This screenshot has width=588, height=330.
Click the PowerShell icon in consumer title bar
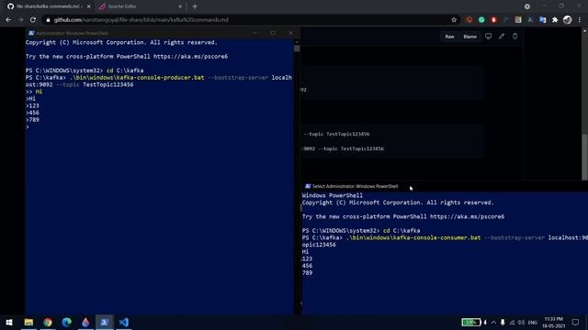click(x=308, y=186)
